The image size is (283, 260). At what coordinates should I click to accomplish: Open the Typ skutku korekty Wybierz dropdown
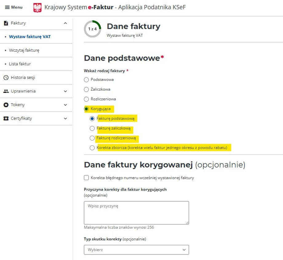point(136,250)
